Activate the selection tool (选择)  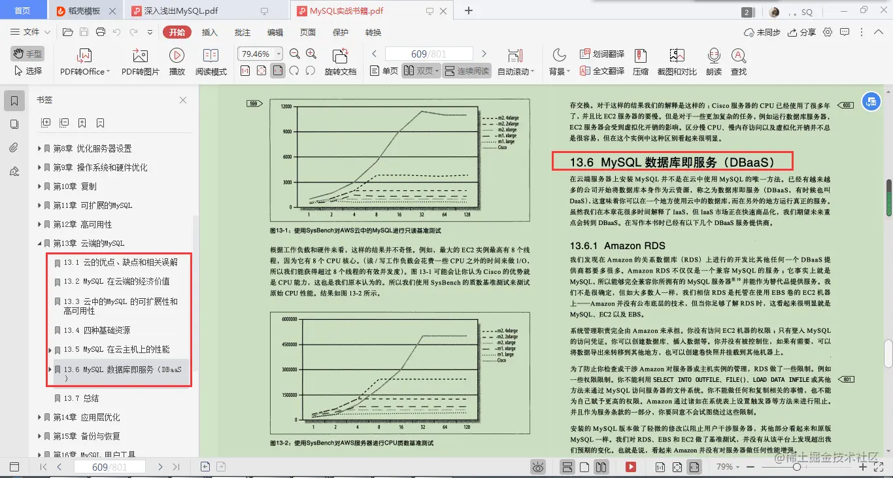[27, 71]
